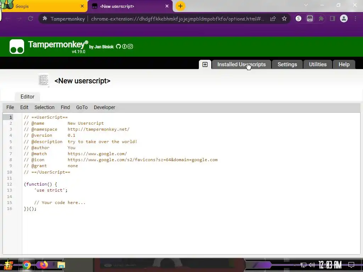Open the Selection menu
363x272 pixels.
tap(44, 108)
